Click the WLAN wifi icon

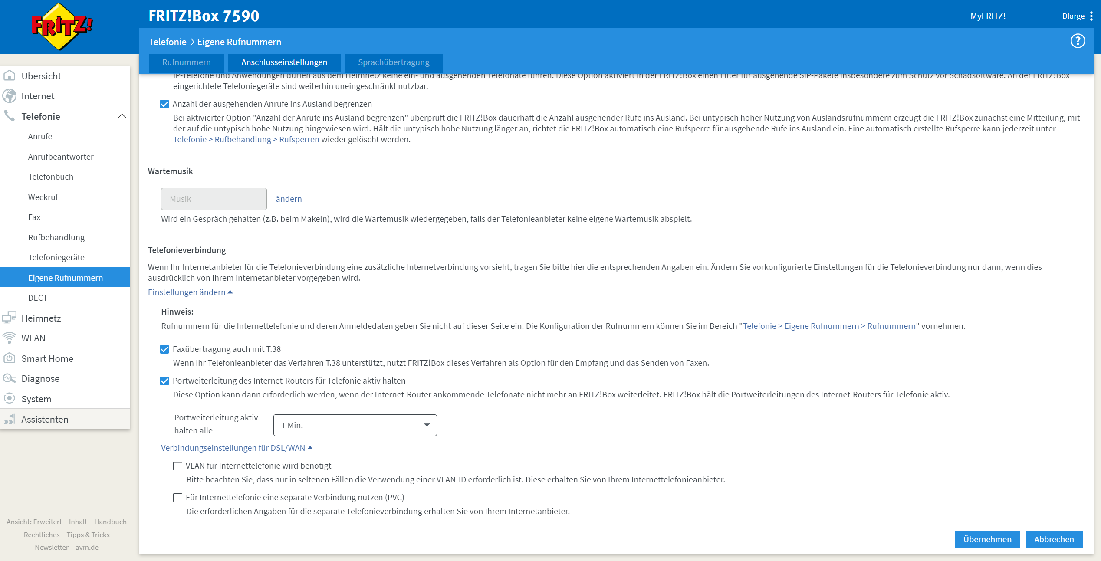point(10,338)
